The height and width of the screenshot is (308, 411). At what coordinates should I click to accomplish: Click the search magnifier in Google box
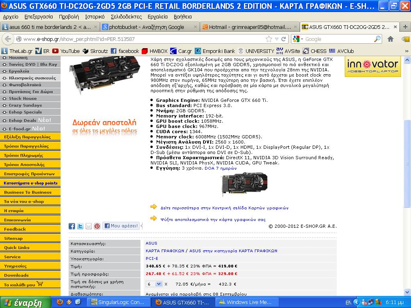(377, 39)
